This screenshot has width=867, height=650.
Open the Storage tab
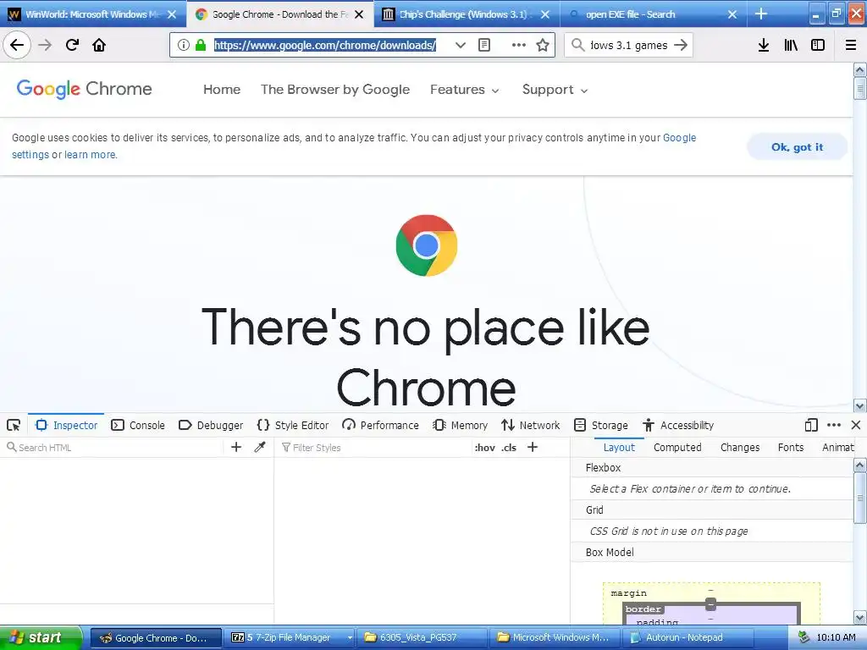tap(601, 425)
